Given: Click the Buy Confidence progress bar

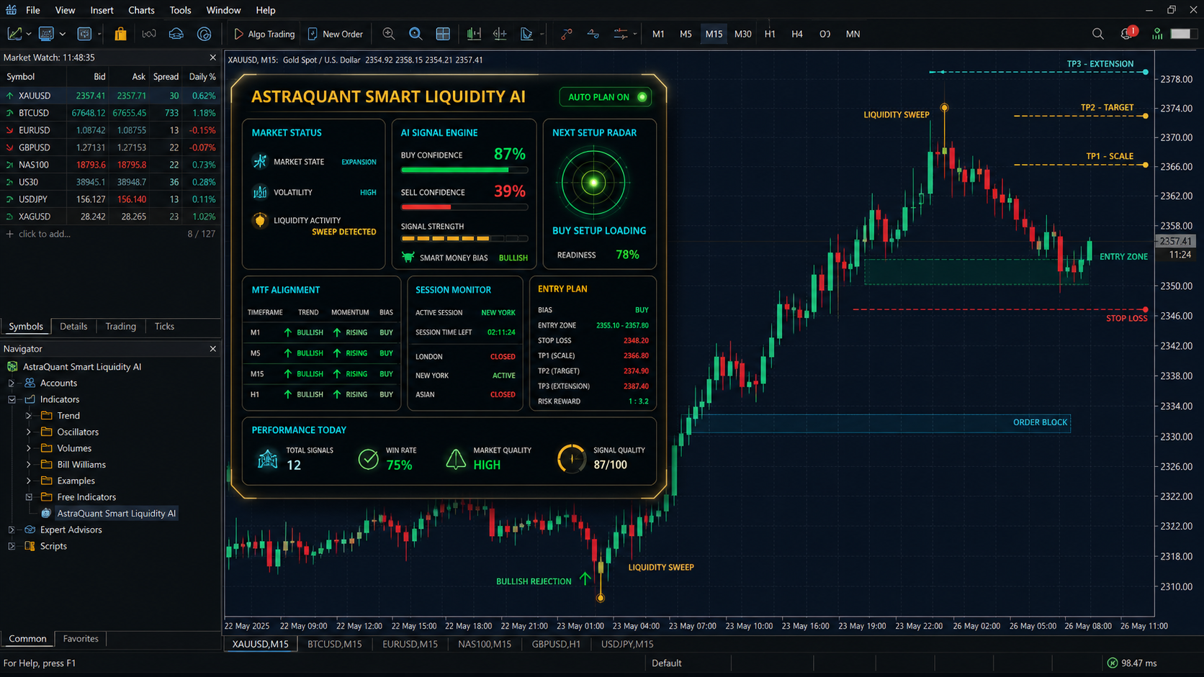Looking at the screenshot, I should (x=464, y=171).
